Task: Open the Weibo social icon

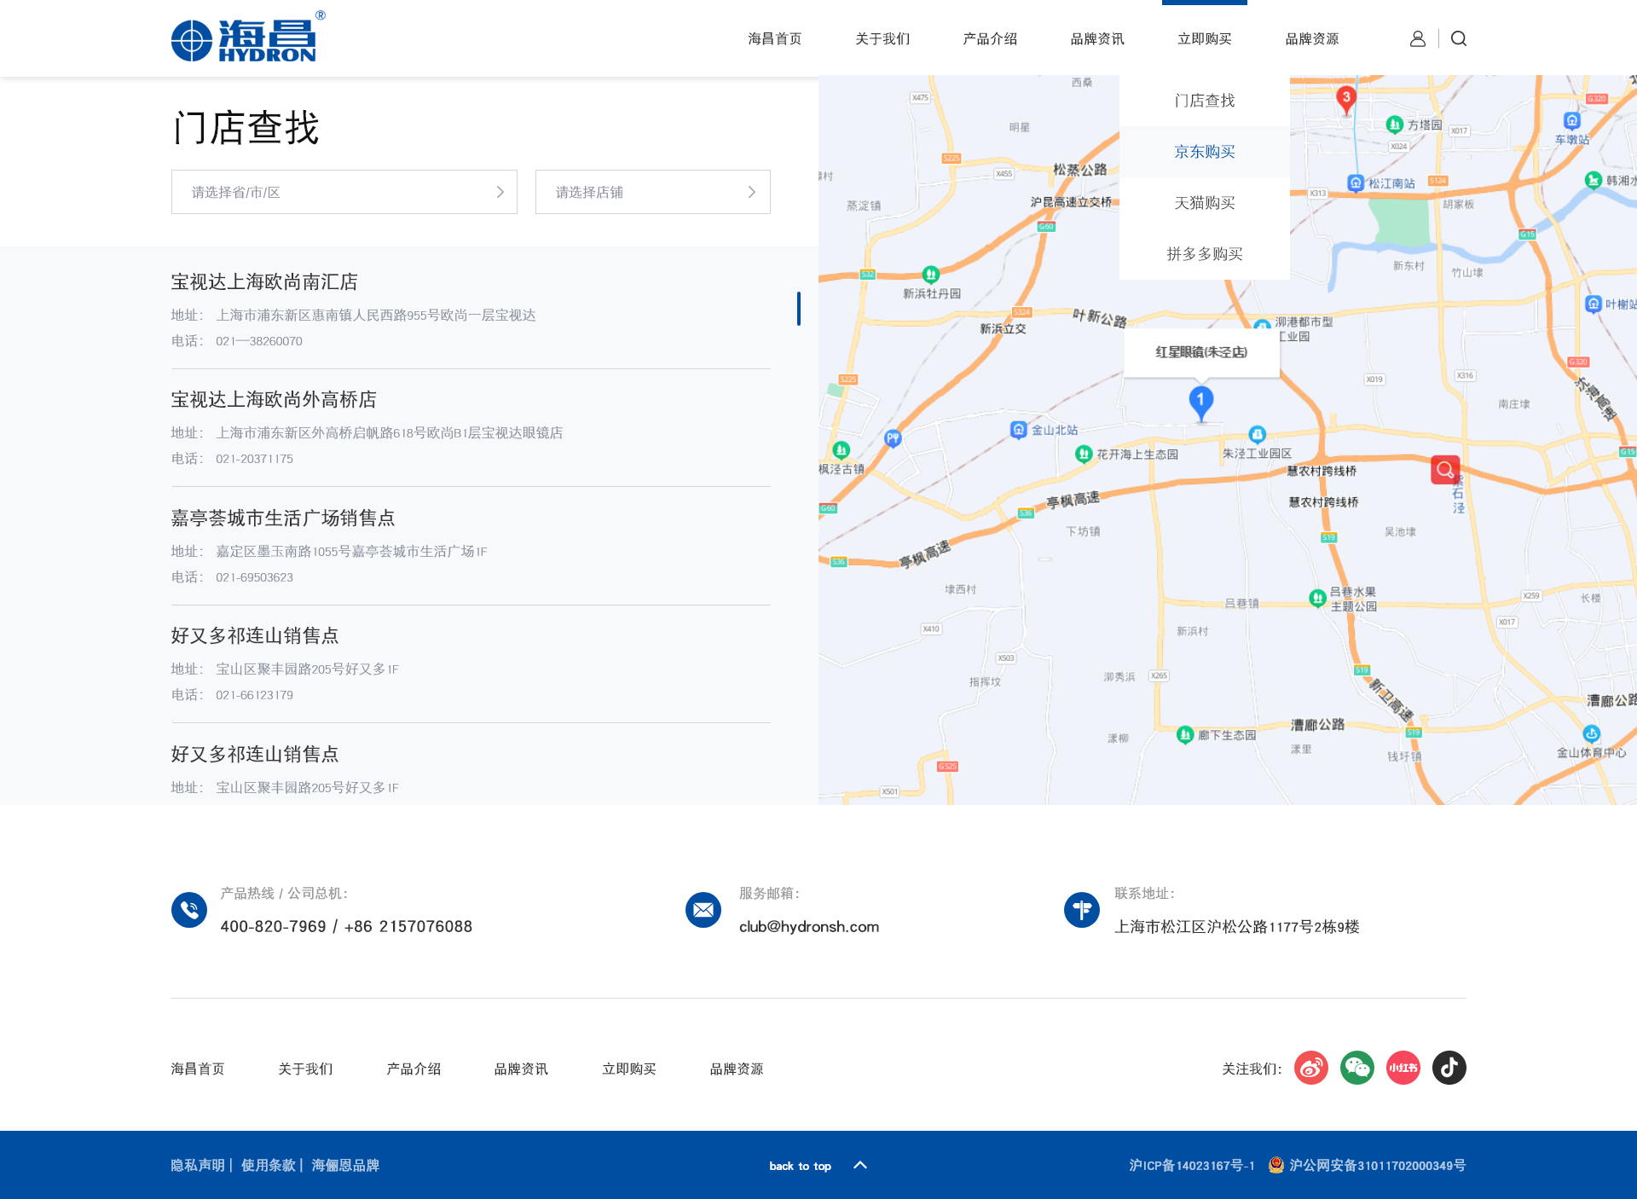Action: (x=1310, y=1068)
